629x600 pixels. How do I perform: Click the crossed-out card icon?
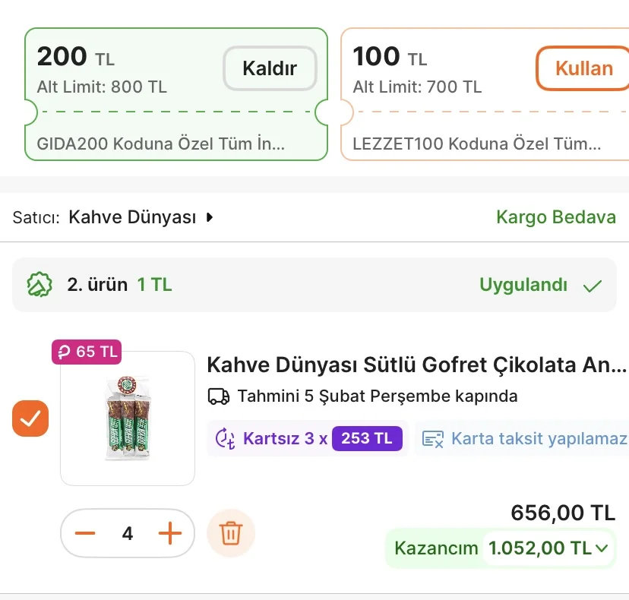pos(433,438)
